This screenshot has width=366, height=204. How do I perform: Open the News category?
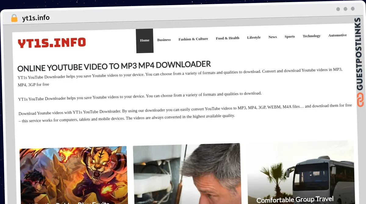pos(272,37)
